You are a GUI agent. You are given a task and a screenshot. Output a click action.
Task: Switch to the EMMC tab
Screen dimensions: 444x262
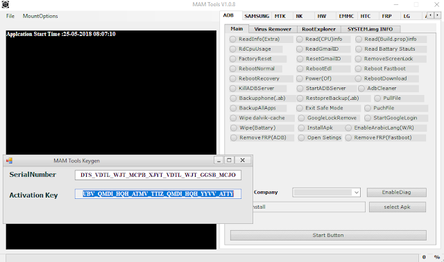pyautogui.click(x=346, y=16)
